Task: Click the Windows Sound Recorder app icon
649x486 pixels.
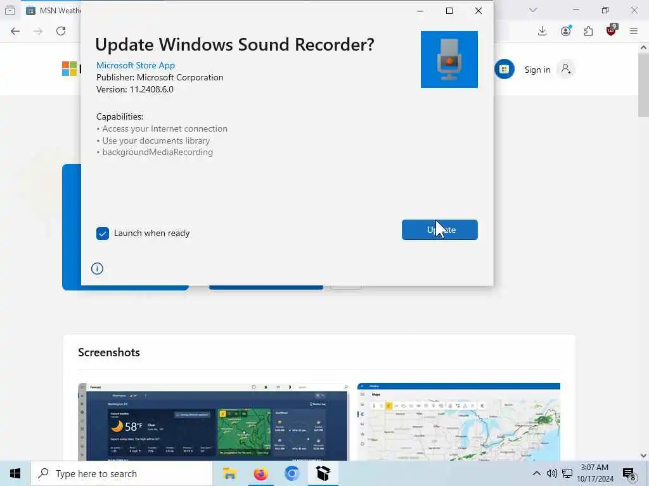Action: pos(449,59)
